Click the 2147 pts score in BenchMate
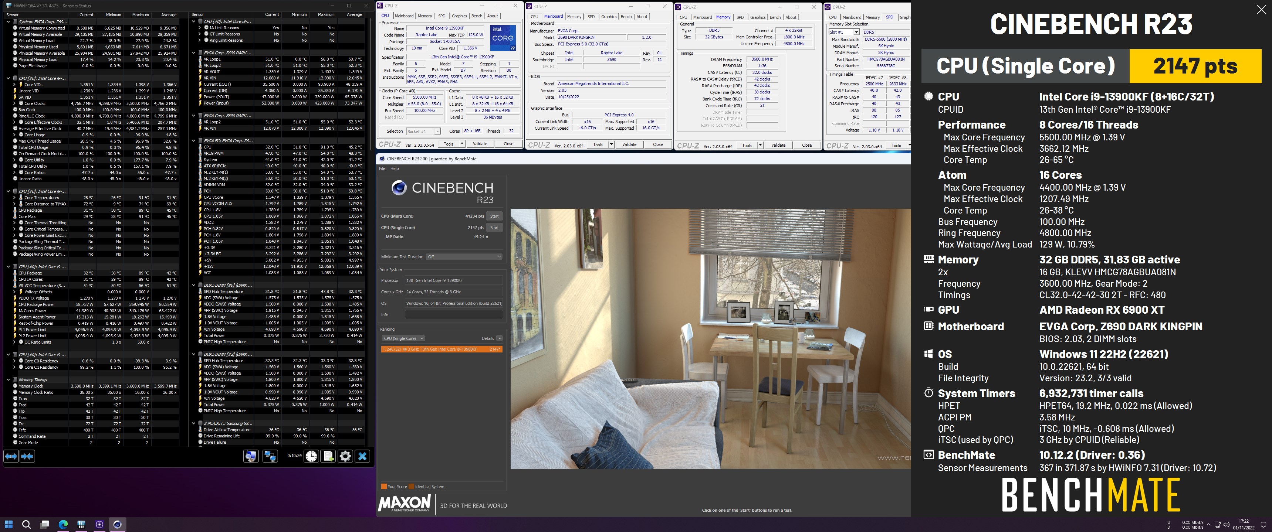1272x532 pixels. (x=1195, y=66)
